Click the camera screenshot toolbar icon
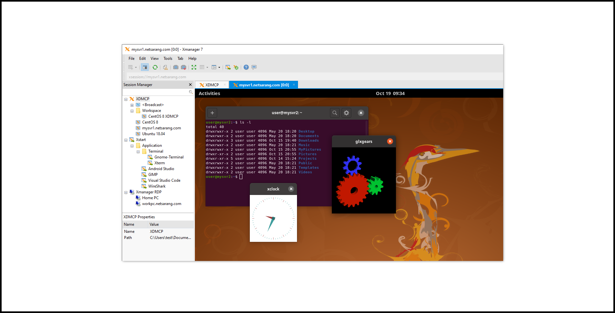Image resolution: width=615 pixels, height=313 pixels. click(x=175, y=67)
